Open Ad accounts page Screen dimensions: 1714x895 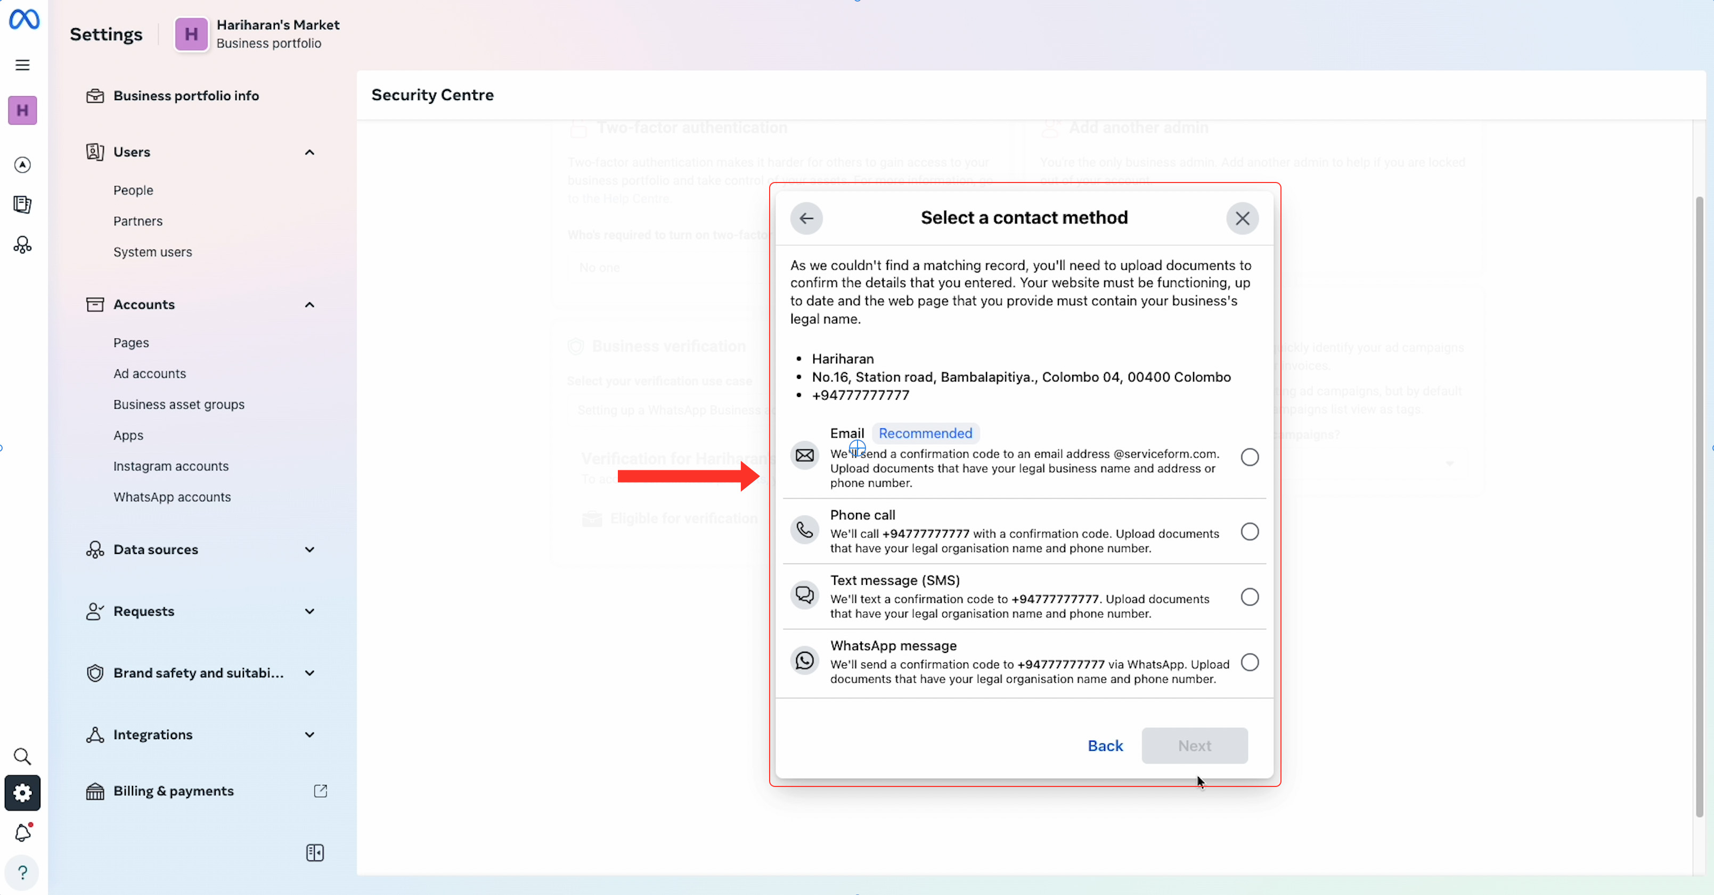tap(150, 374)
